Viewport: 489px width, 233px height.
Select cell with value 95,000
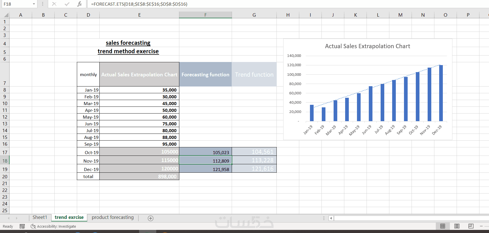click(139, 144)
